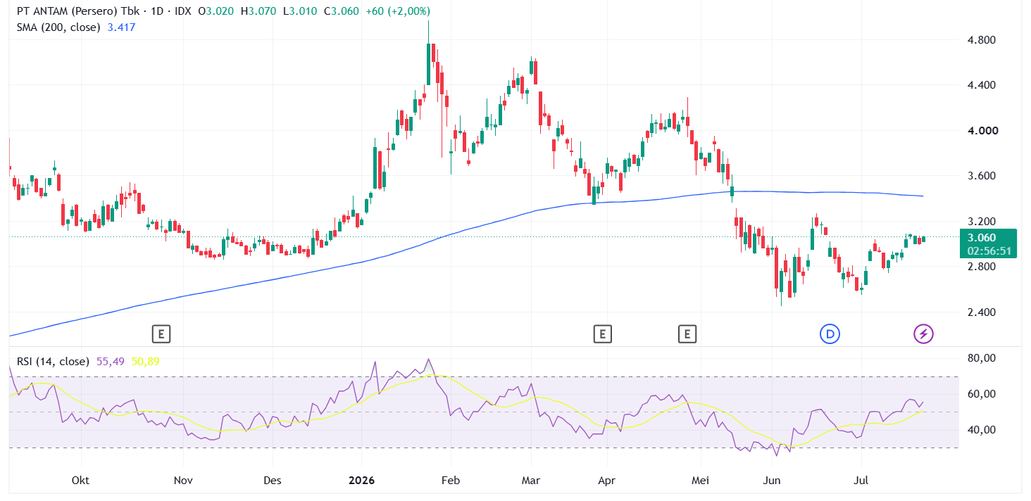This screenshot has height=501, width=1031.
Task: Click the Okt label on the time axis
Action: click(x=81, y=481)
